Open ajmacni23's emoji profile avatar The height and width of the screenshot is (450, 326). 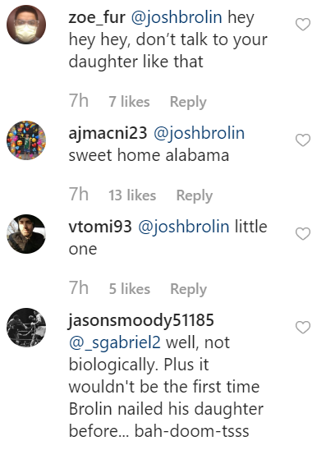click(26, 140)
